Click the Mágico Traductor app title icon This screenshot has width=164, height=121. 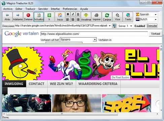coord(3,3)
